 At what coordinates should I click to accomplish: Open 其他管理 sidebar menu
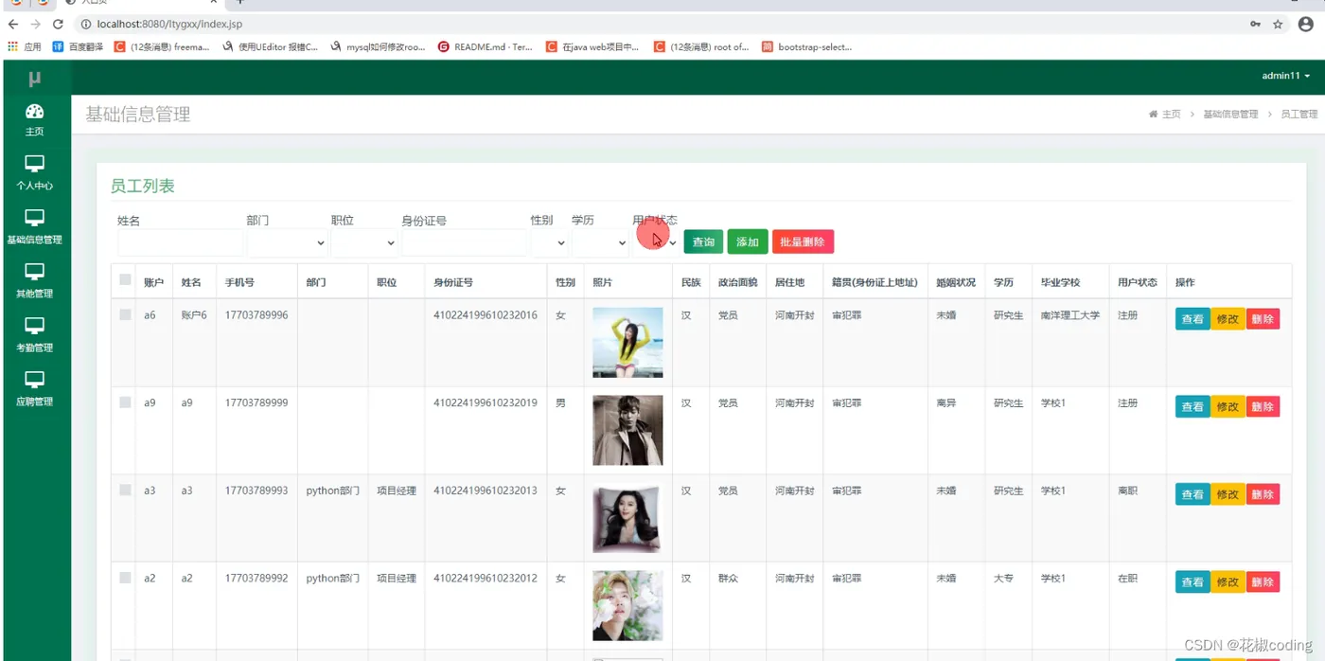coord(34,281)
